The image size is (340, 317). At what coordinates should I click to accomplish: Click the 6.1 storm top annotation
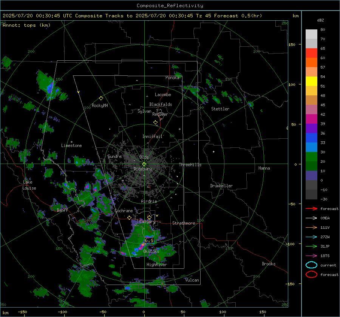click(149, 240)
